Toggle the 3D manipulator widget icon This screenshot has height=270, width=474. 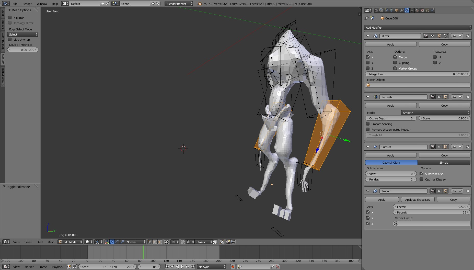(x=107, y=242)
